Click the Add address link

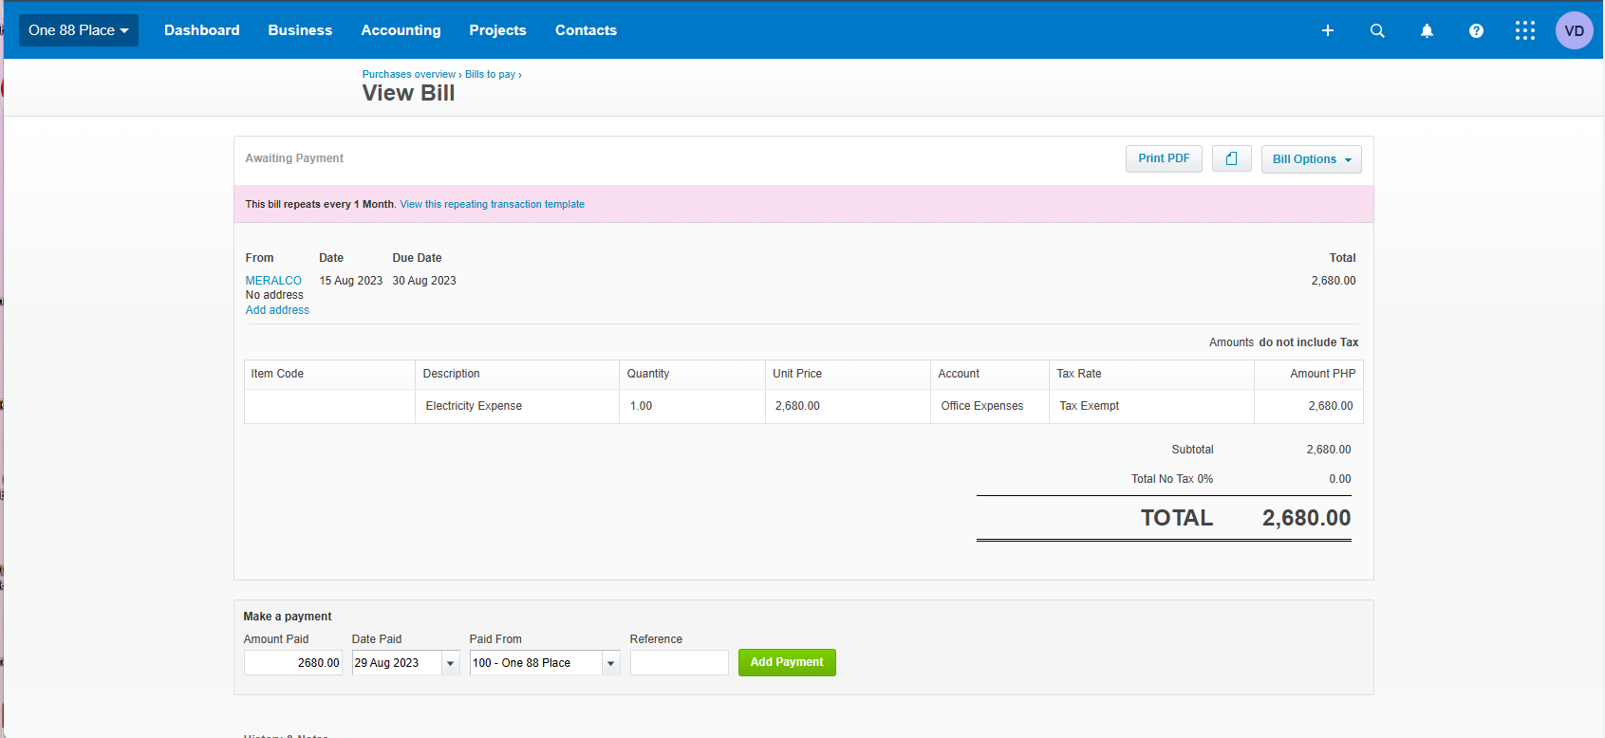[x=277, y=310]
